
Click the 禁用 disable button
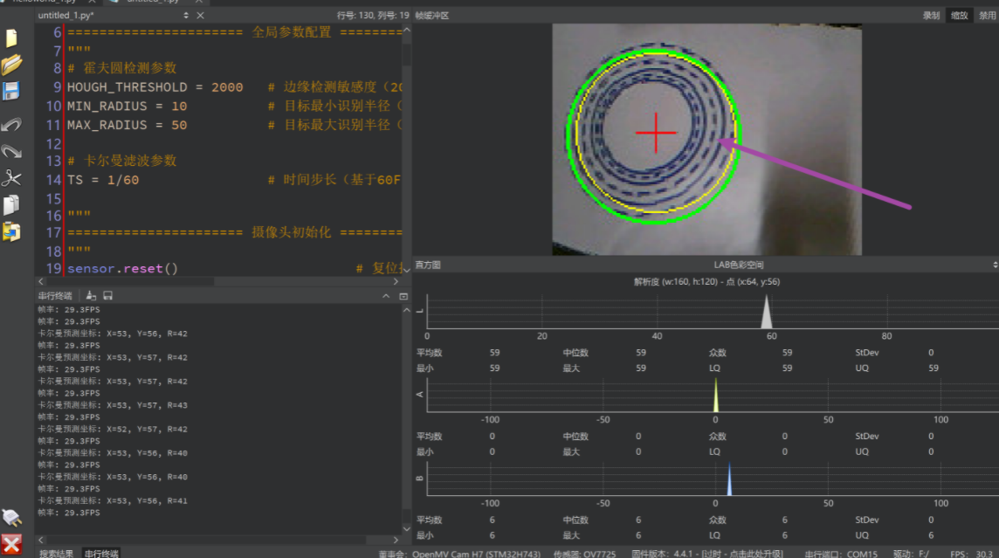[x=988, y=16]
